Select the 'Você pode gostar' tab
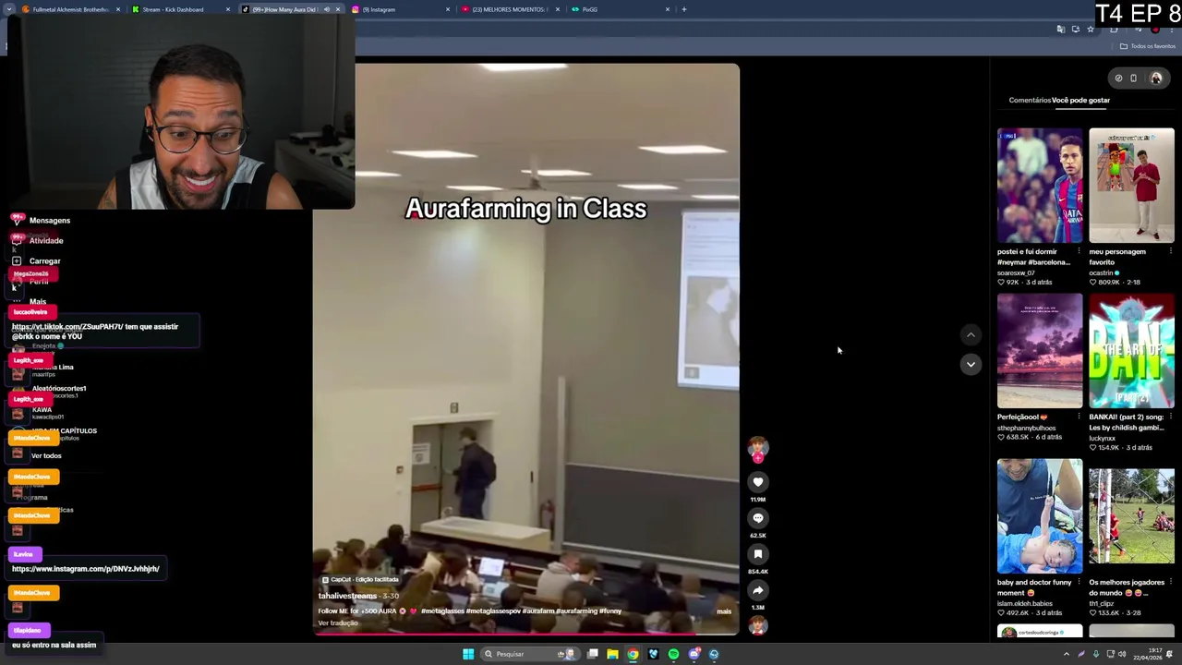Image resolution: width=1182 pixels, height=665 pixels. pyautogui.click(x=1081, y=100)
